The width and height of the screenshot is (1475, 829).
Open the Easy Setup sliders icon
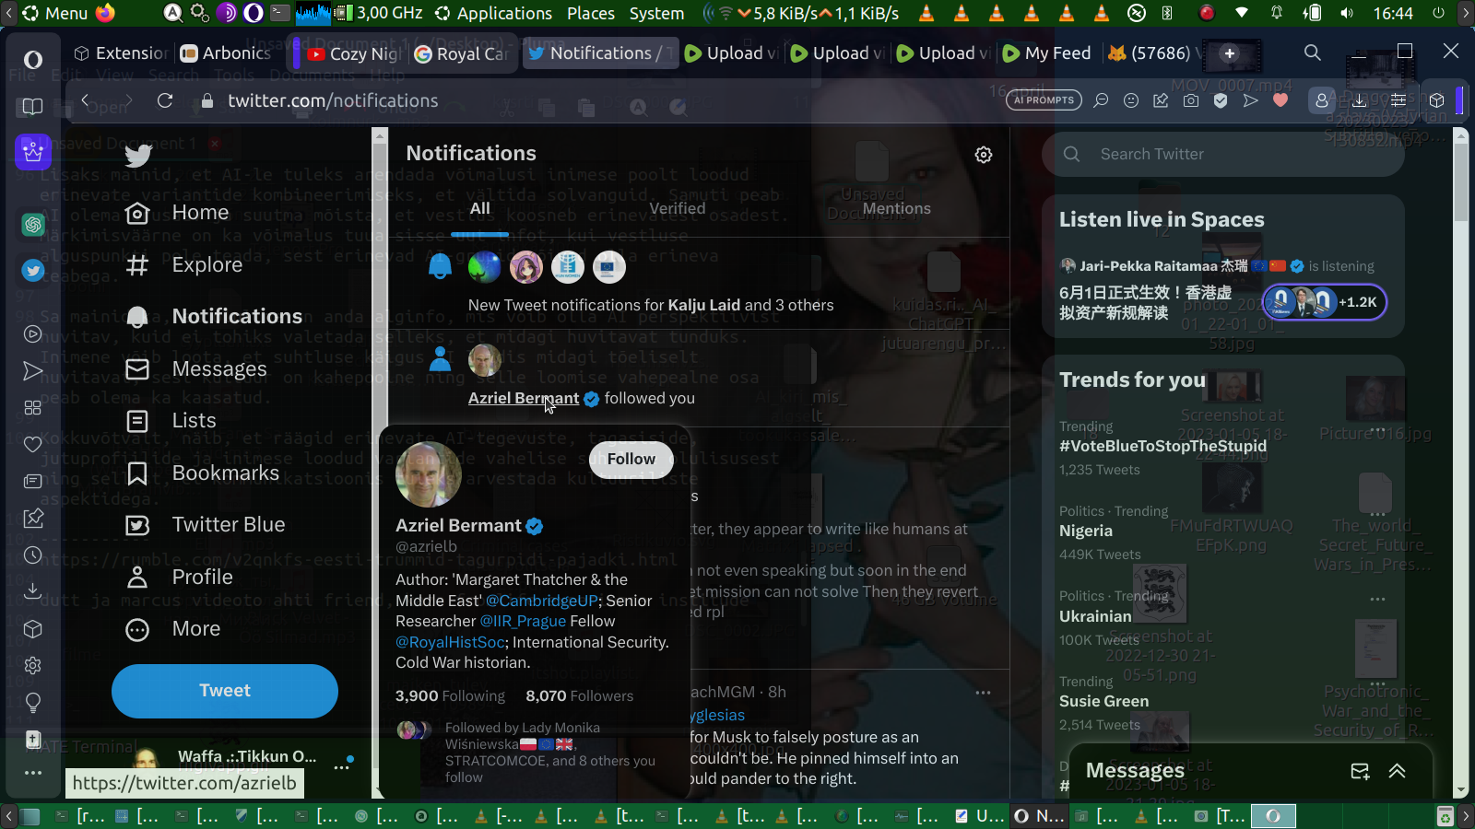click(x=1398, y=100)
